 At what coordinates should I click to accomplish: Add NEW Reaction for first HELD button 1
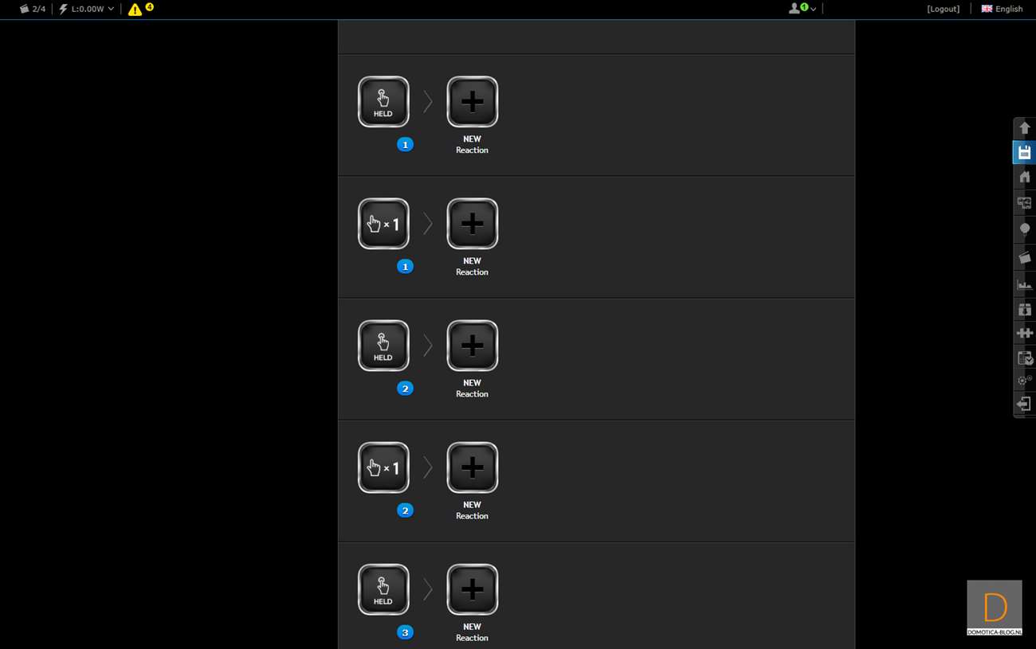point(472,102)
